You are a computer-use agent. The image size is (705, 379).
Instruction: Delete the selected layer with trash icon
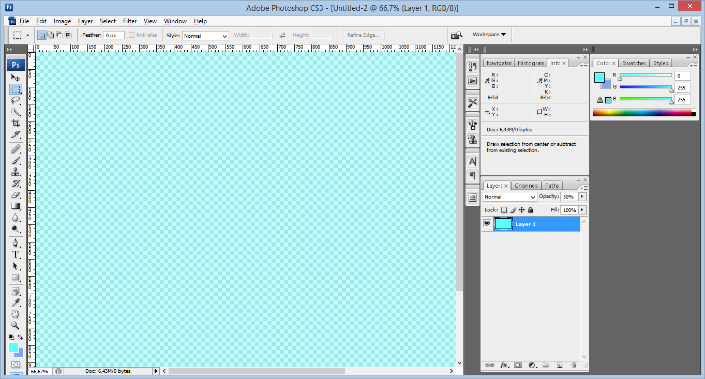pyautogui.click(x=573, y=365)
